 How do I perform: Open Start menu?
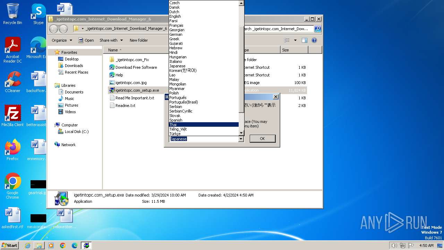click(x=9, y=245)
